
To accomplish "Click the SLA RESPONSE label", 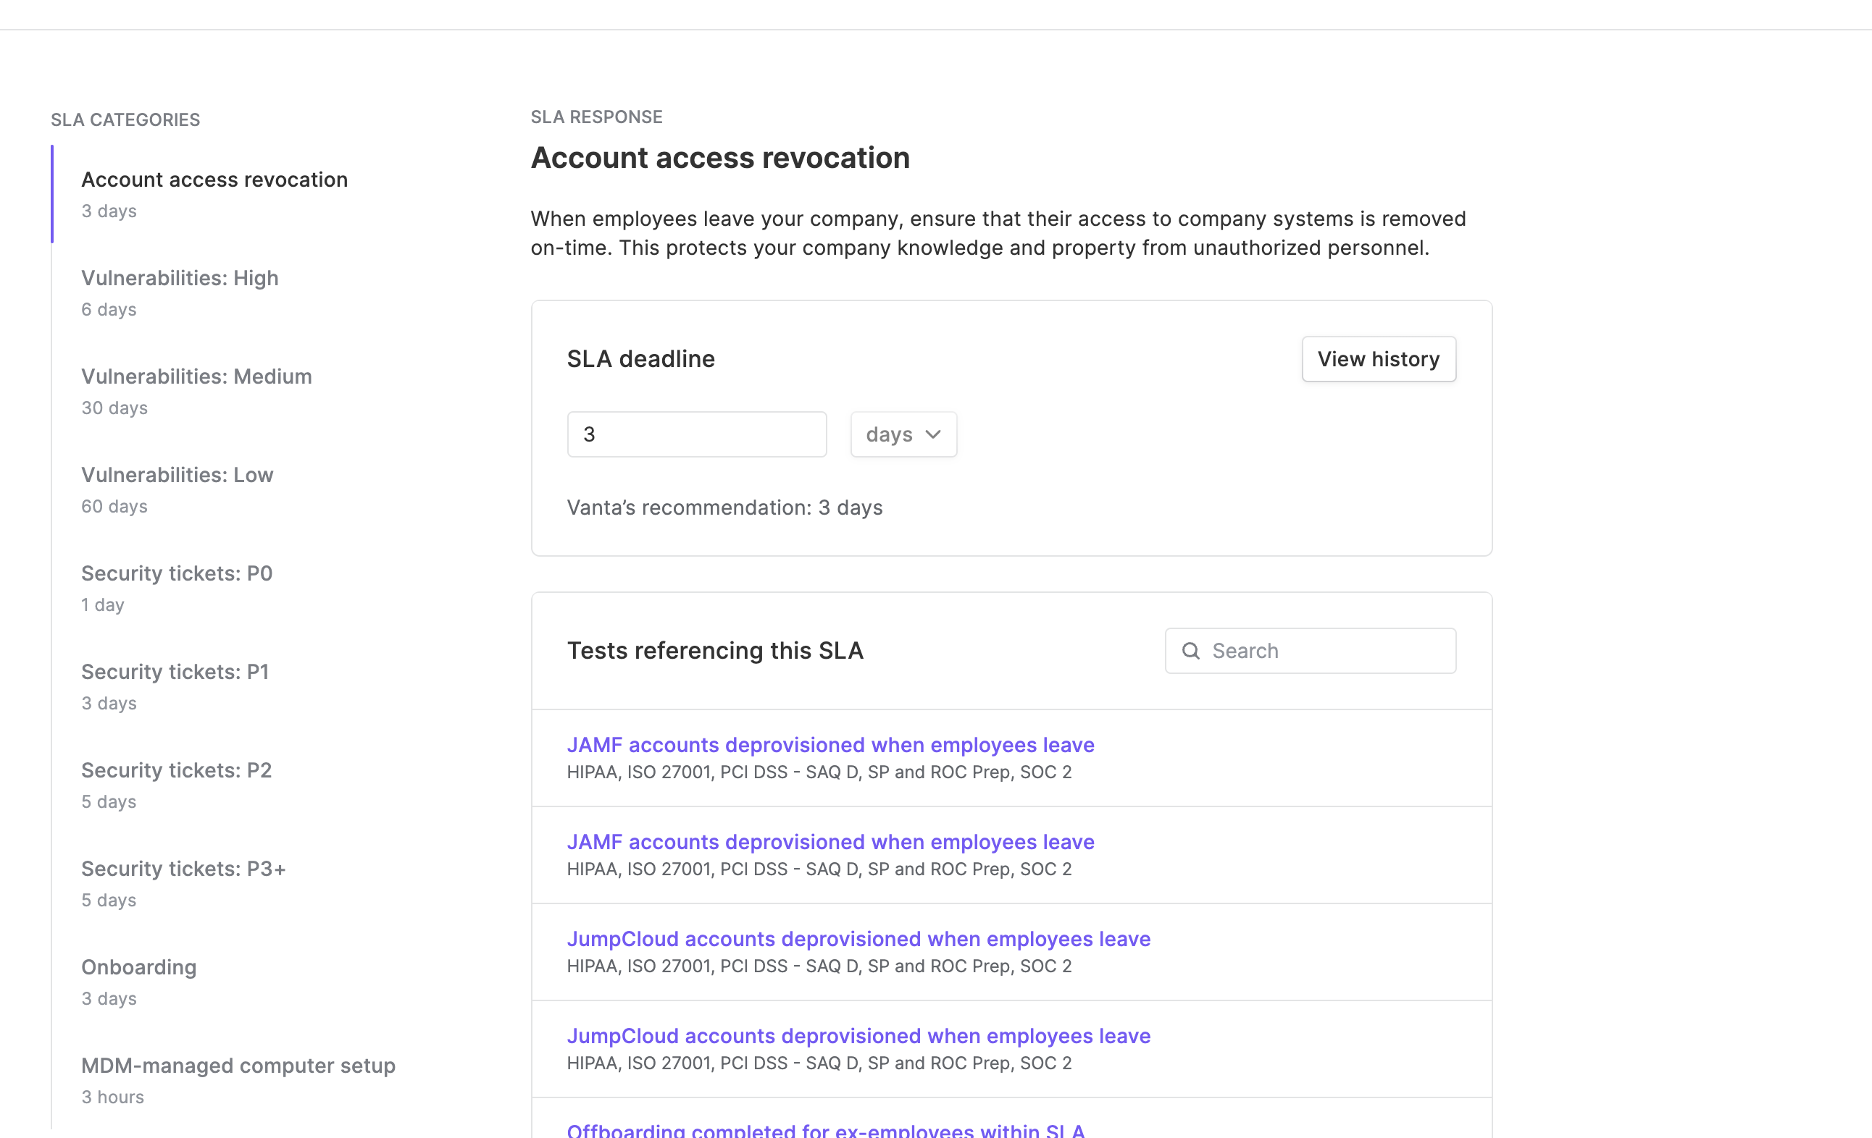I will [596, 117].
